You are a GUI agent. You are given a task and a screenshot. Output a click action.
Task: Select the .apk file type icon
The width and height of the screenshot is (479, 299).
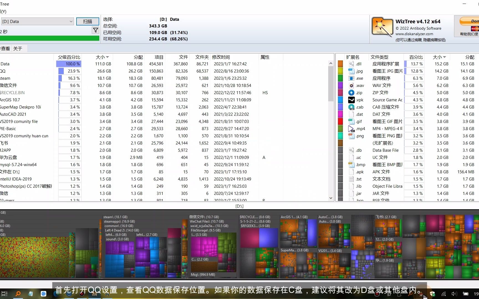point(351,172)
